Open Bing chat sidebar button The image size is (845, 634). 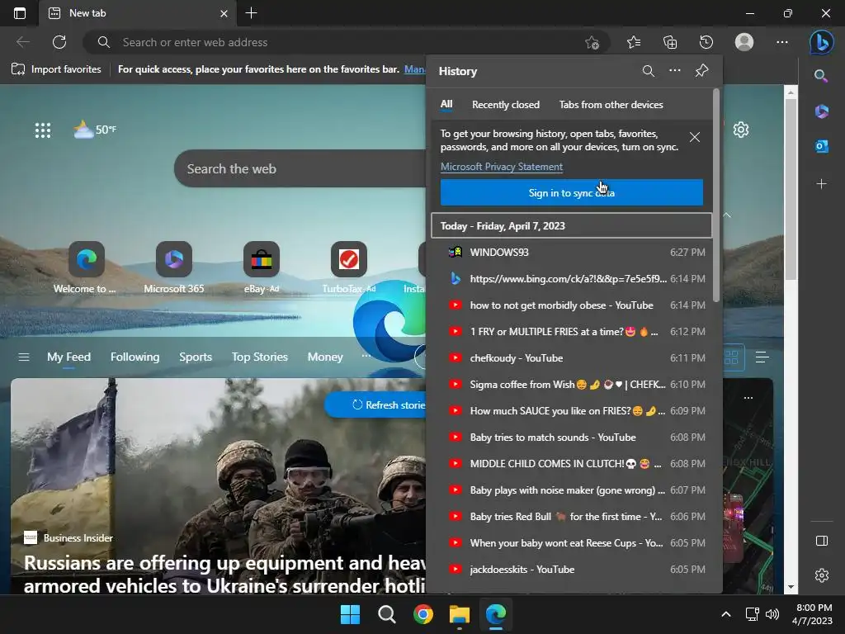[x=821, y=42]
